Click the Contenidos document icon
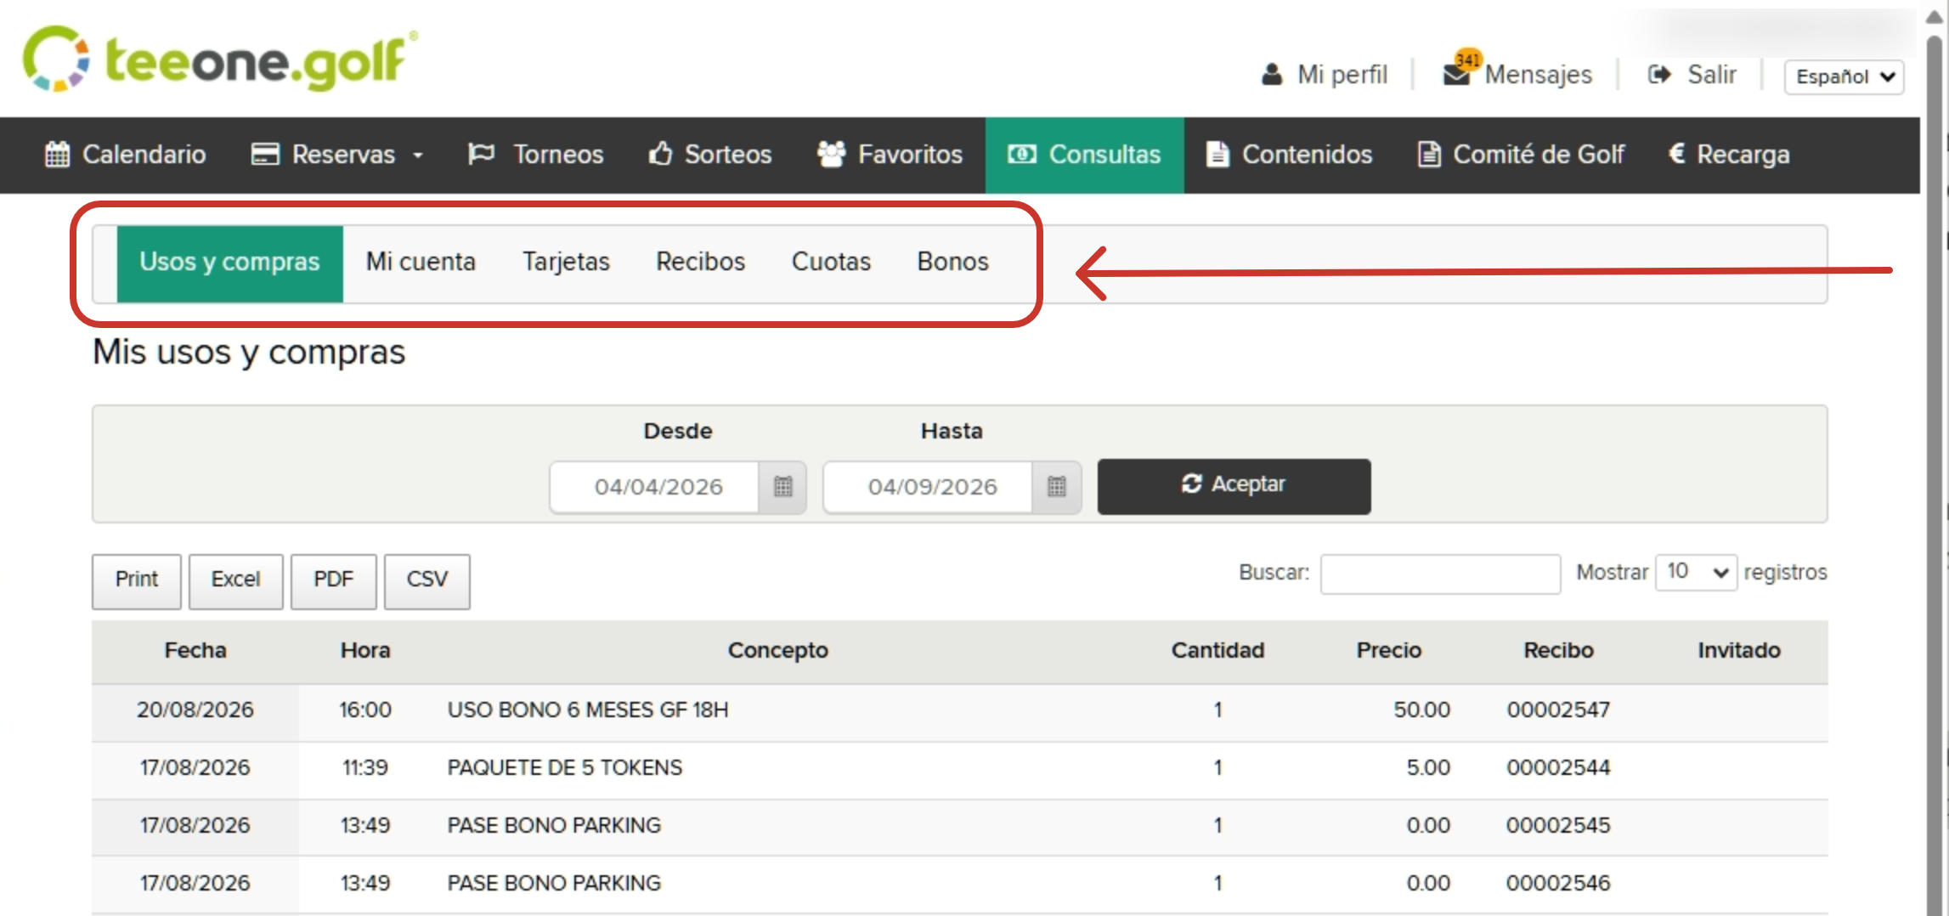 point(1217,154)
